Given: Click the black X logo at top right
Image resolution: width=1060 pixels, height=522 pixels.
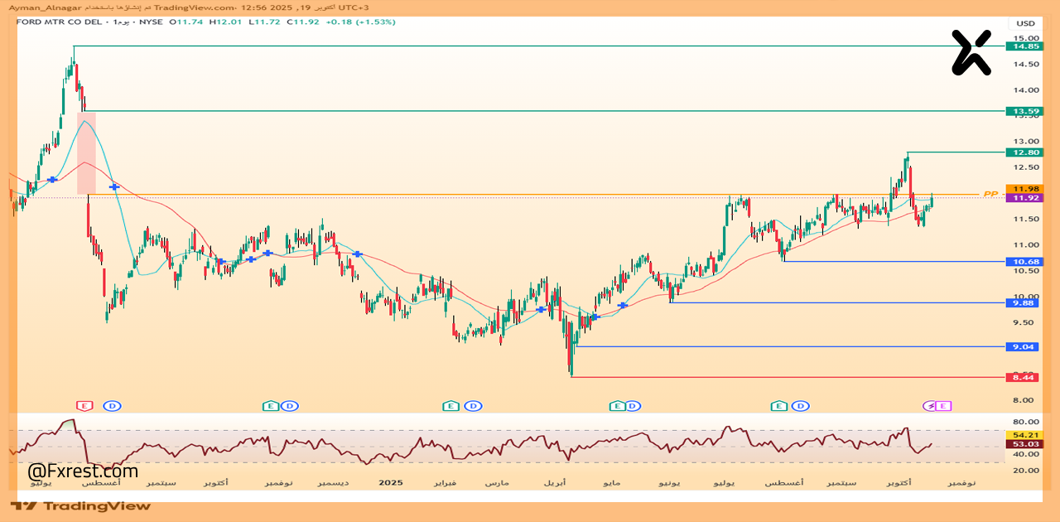Looking at the screenshot, I should point(971,52).
